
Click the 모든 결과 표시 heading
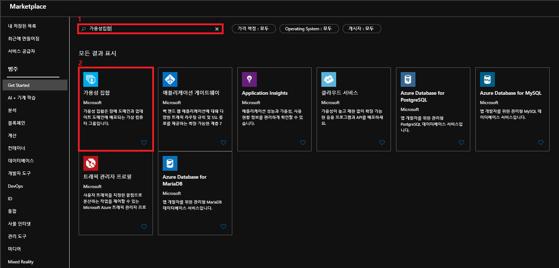tap(98, 53)
